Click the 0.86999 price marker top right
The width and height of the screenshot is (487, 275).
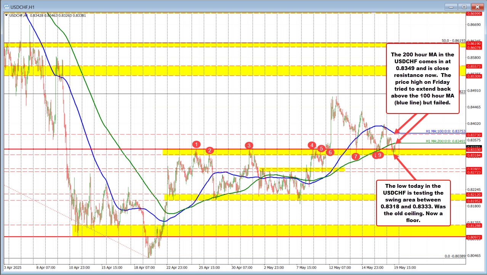[x=474, y=13]
